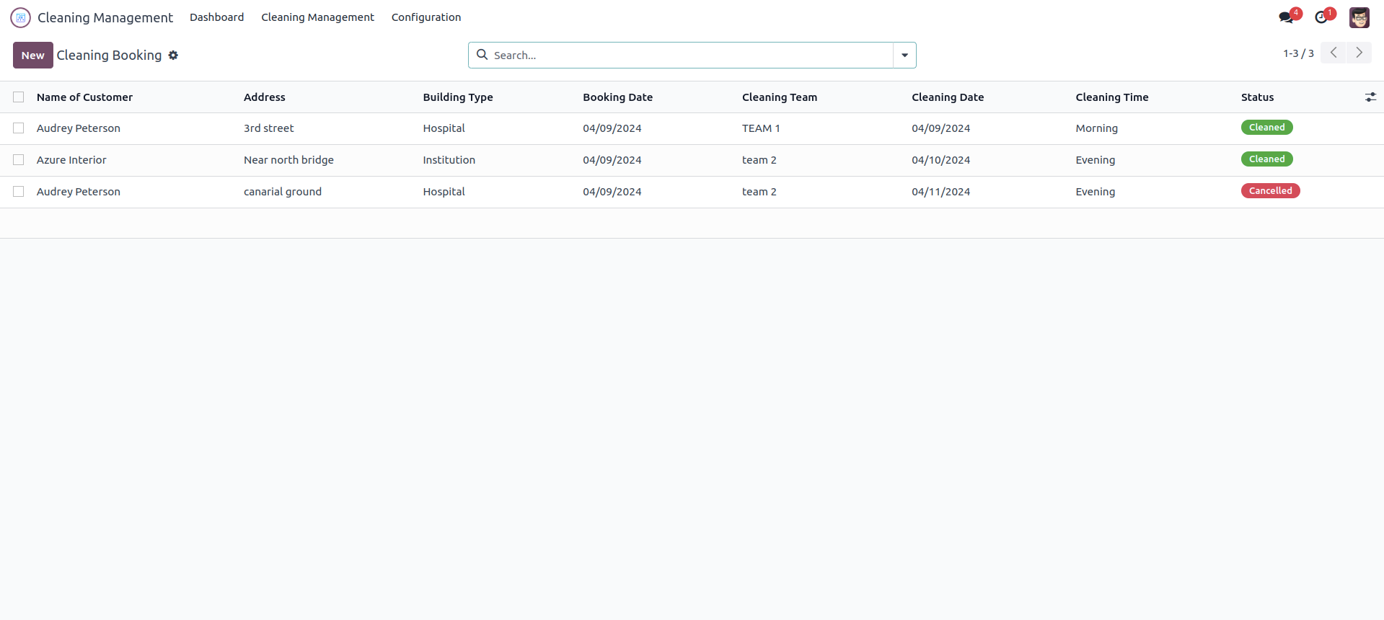Open the conversations chat bubble icon

[x=1286, y=17]
